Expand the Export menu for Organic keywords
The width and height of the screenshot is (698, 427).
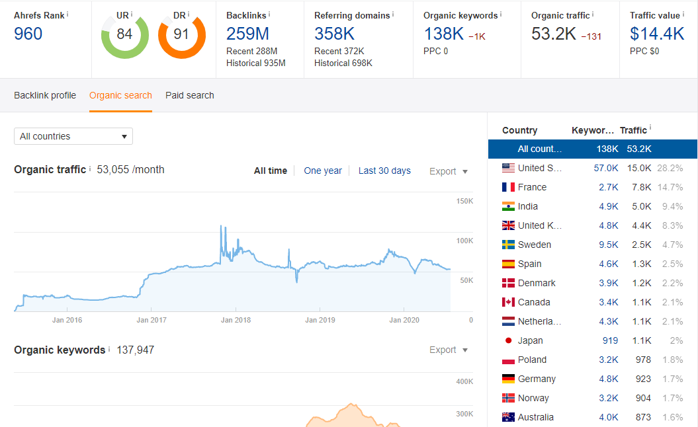coord(449,350)
